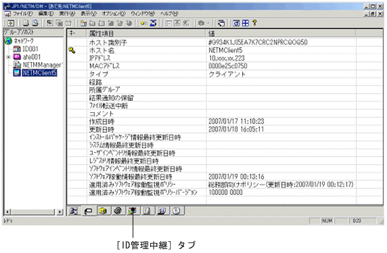Open the オプション(O) menu
Image resolution: width=387 pixels, height=253 pixels.
tap(114, 14)
